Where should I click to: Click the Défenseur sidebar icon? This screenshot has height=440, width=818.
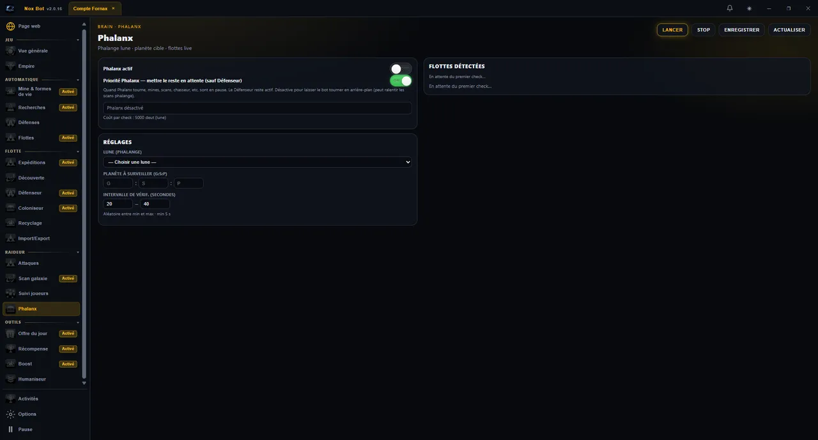tap(10, 192)
